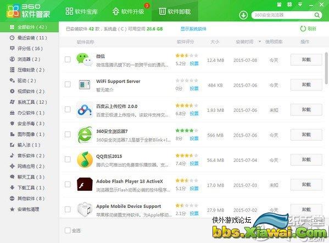The width and height of the screenshot is (329, 243).
Task: Uninstall 微信 with 卸载 button
Action: [x=306, y=60]
